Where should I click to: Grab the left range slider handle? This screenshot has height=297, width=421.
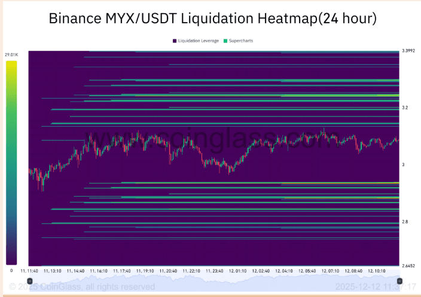(30, 281)
